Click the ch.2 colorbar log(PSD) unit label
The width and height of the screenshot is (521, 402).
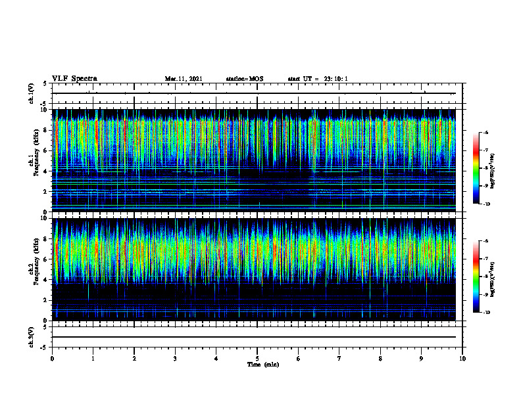(x=493, y=279)
